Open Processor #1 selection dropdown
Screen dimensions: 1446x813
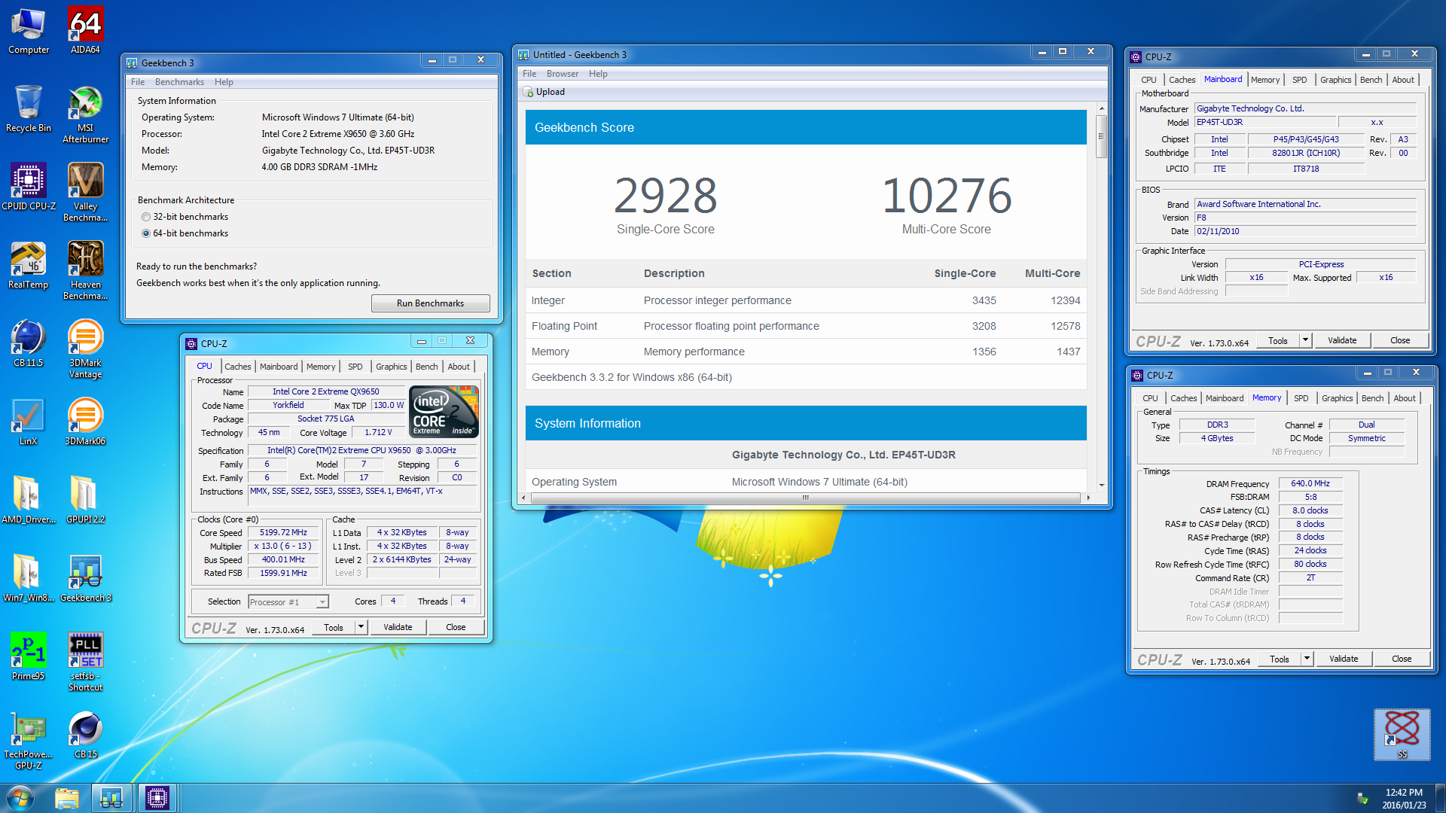point(288,601)
